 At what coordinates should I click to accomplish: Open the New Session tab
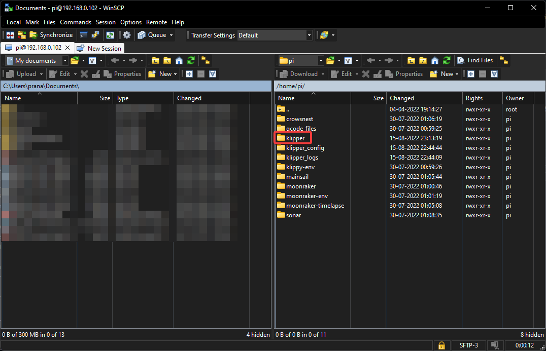point(99,48)
